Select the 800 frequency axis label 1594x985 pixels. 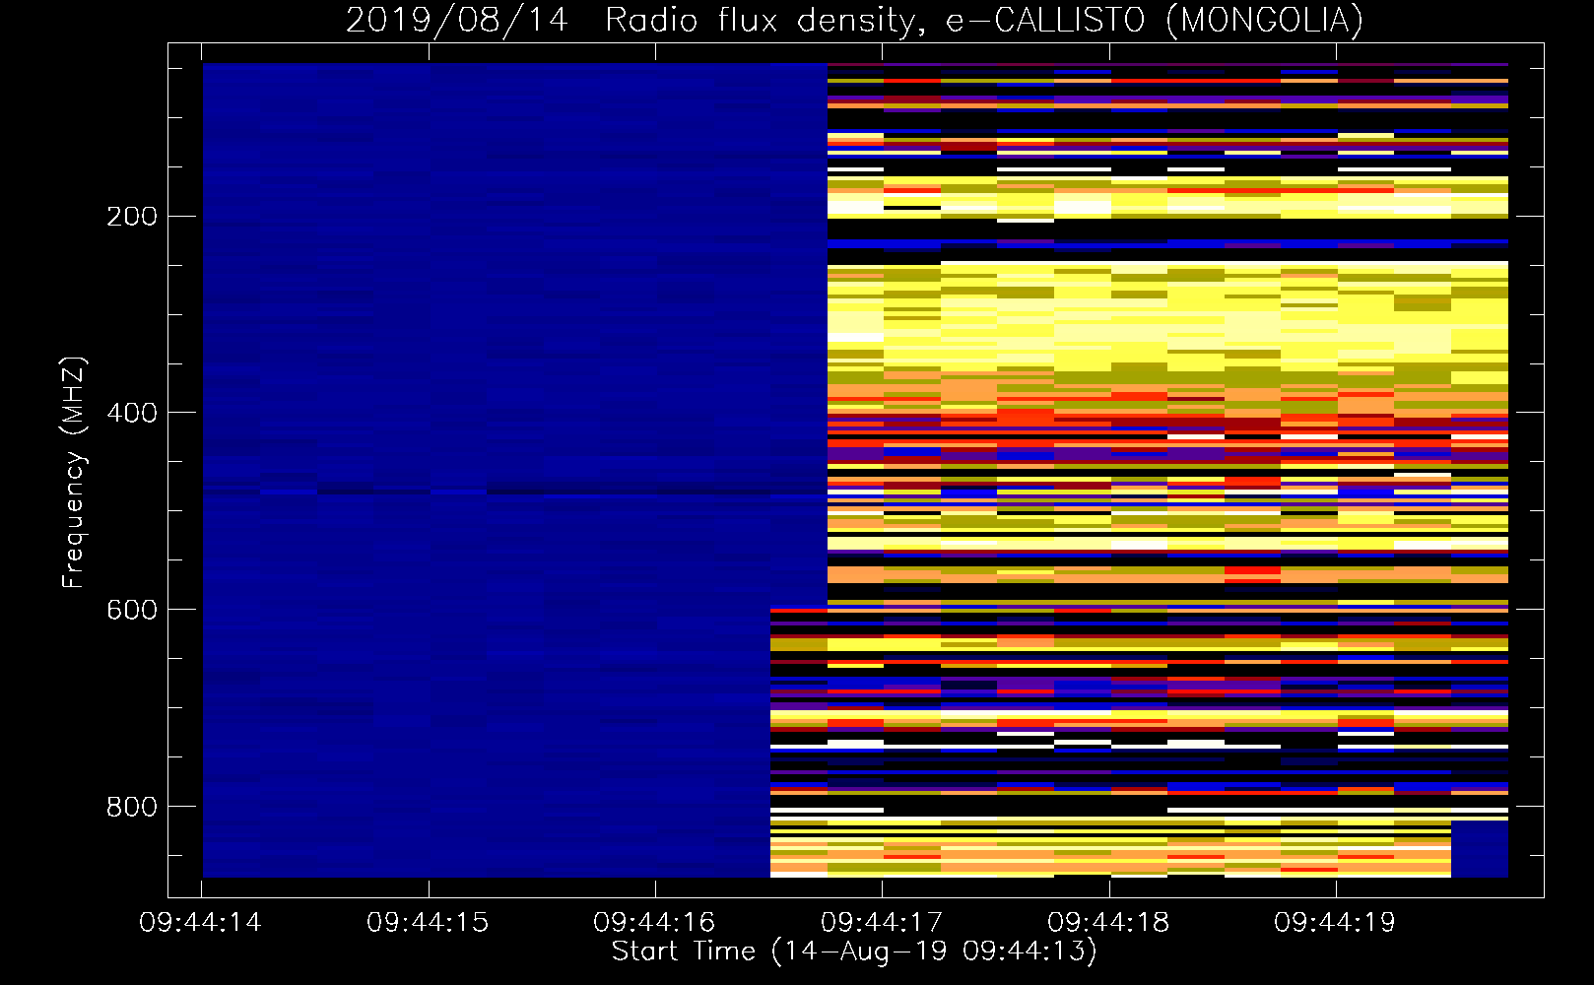(131, 807)
